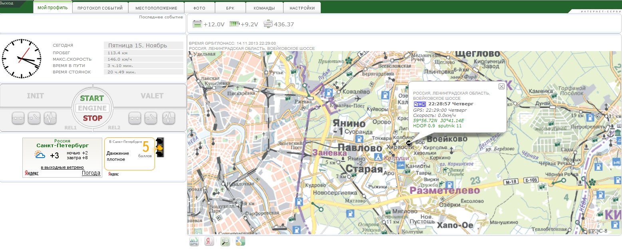Click the account balance dollar icon
Viewport: 622px width, 251px height.
coord(268,24)
